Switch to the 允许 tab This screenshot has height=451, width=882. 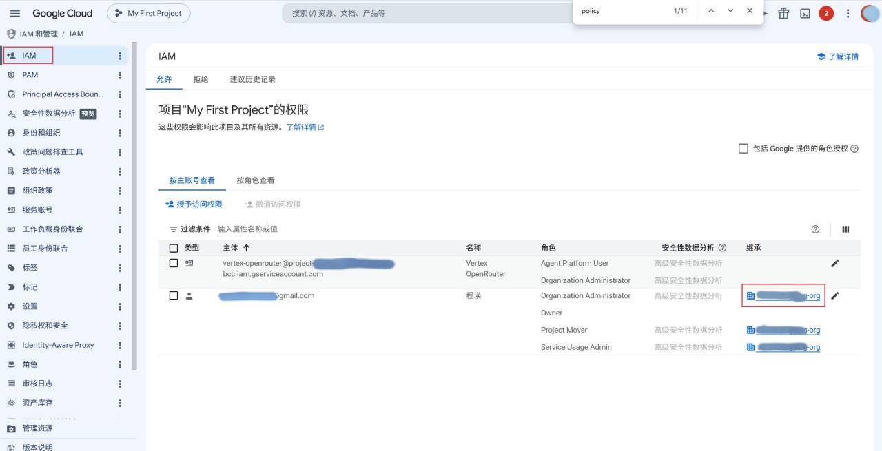point(164,79)
